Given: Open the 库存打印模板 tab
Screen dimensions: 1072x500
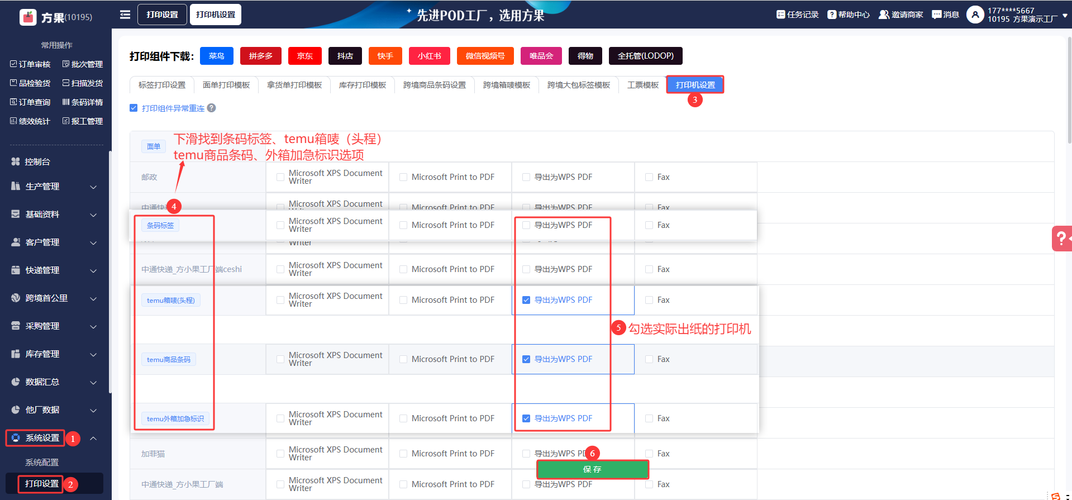Looking at the screenshot, I should click(363, 85).
